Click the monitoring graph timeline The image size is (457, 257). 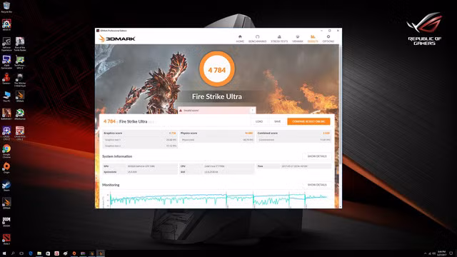tap(218, 200)
